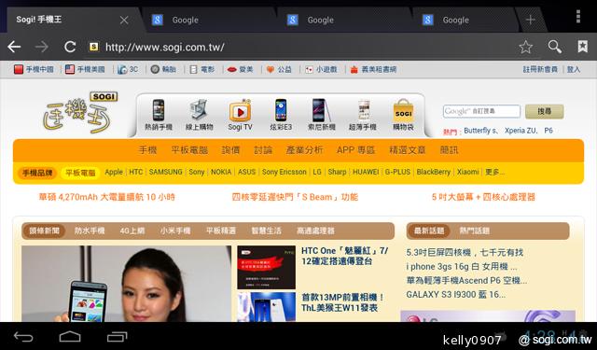This screenshot has width=597, height=350.
Task: Open the Butterfly s hot keyword
Action: 481,131
